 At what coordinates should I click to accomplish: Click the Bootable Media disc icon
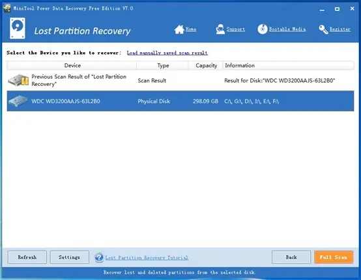263,29
